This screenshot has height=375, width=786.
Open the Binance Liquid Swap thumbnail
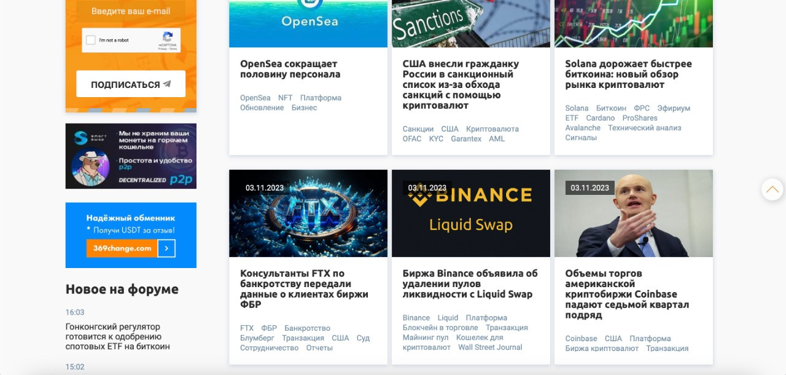click(x=471, y=213)
